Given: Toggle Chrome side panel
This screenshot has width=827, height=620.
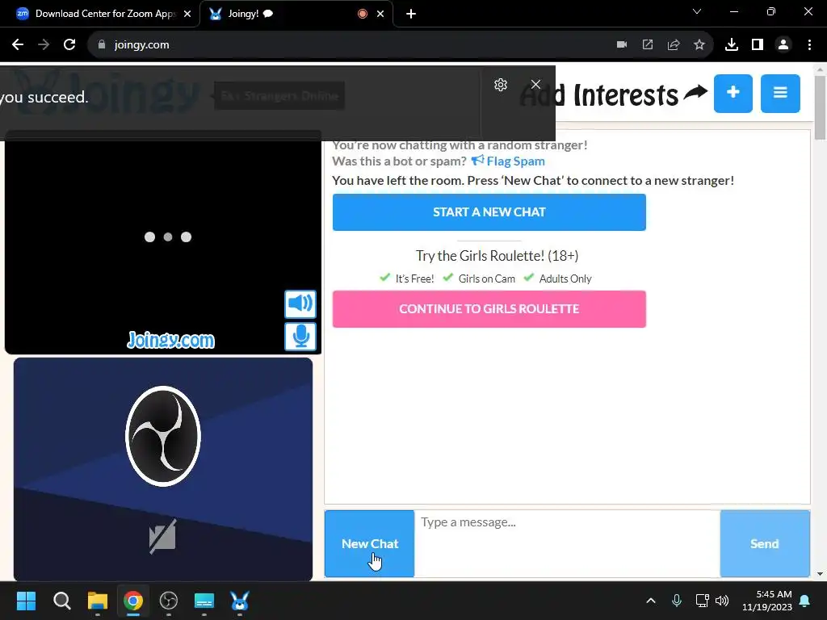Looking at the screenshot, I should coord(758,45).
